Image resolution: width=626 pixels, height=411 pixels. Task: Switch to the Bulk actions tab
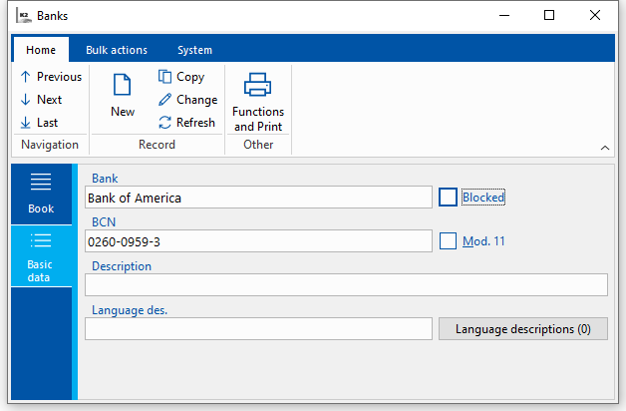[x=117, y=50]
